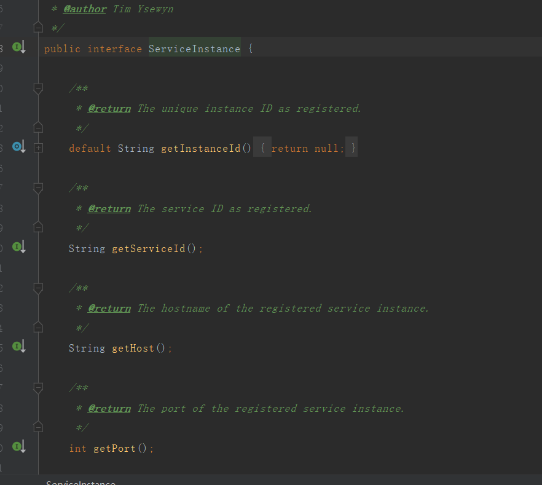Screen dimensions: 542x485
Task: Click the folded 'return null;' code placeholder
Action: pos(305,149)
